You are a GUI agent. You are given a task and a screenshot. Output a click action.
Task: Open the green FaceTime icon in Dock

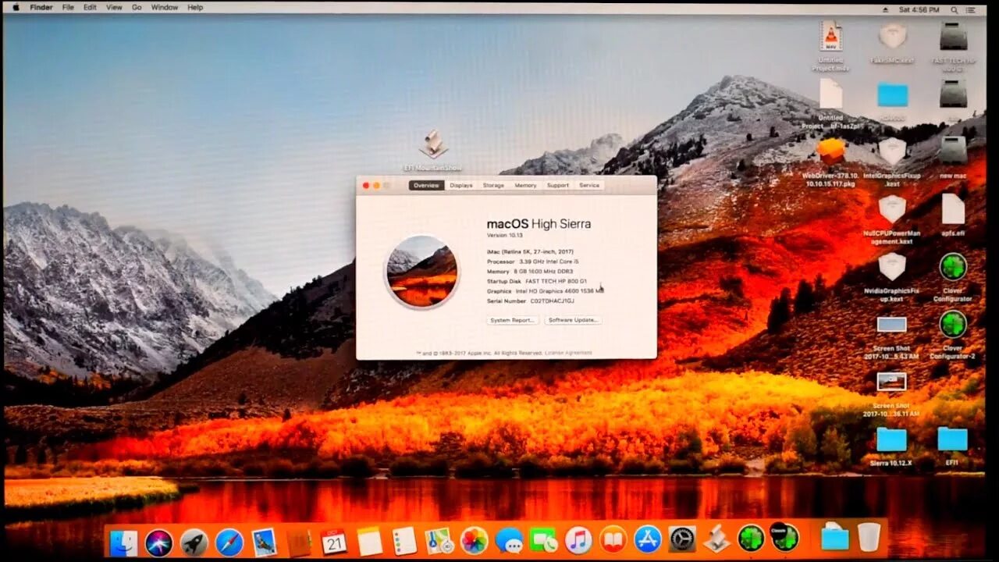point(543,541)
